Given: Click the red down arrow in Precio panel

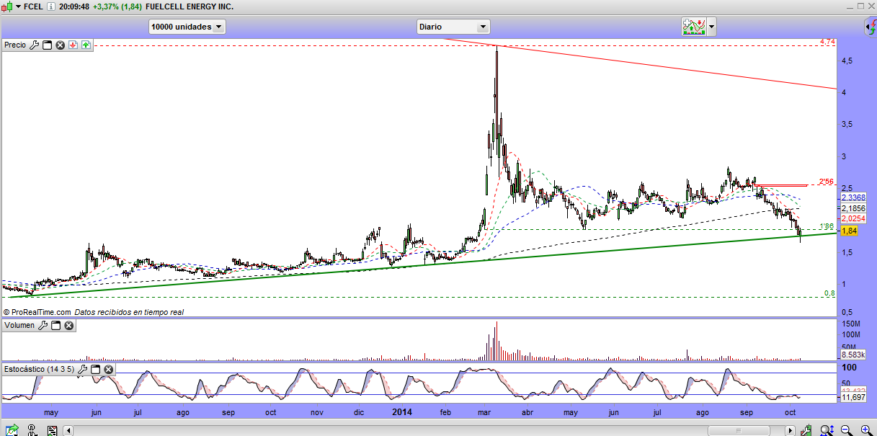Looking at the screenshot, I should pos(74,45).
